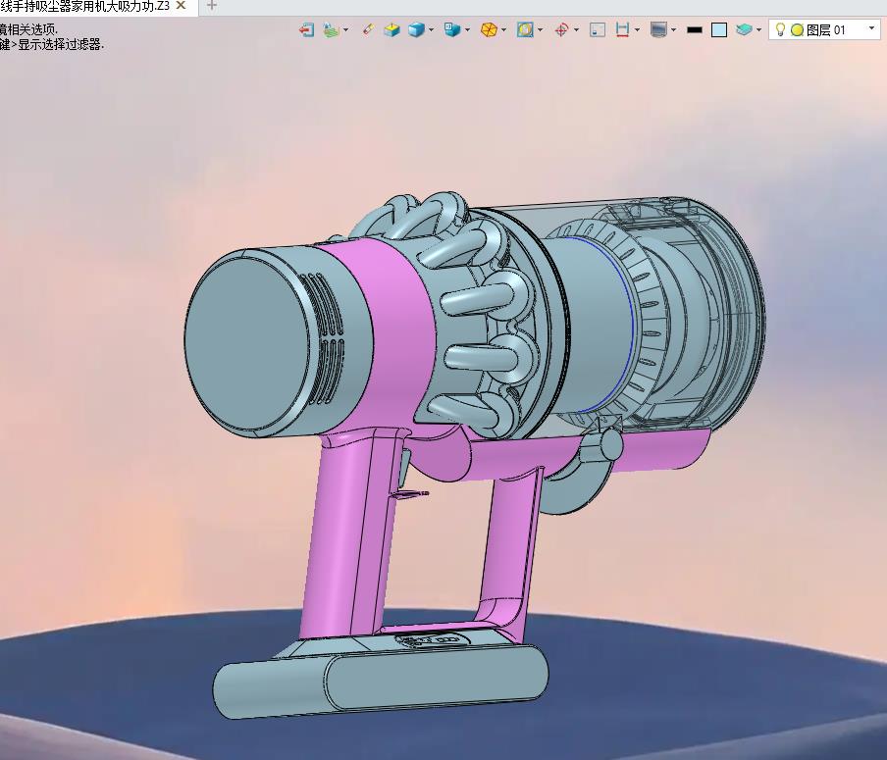Click the grey circular end cap of the model
Screen dimensions: 887x760
coord(247,344)
